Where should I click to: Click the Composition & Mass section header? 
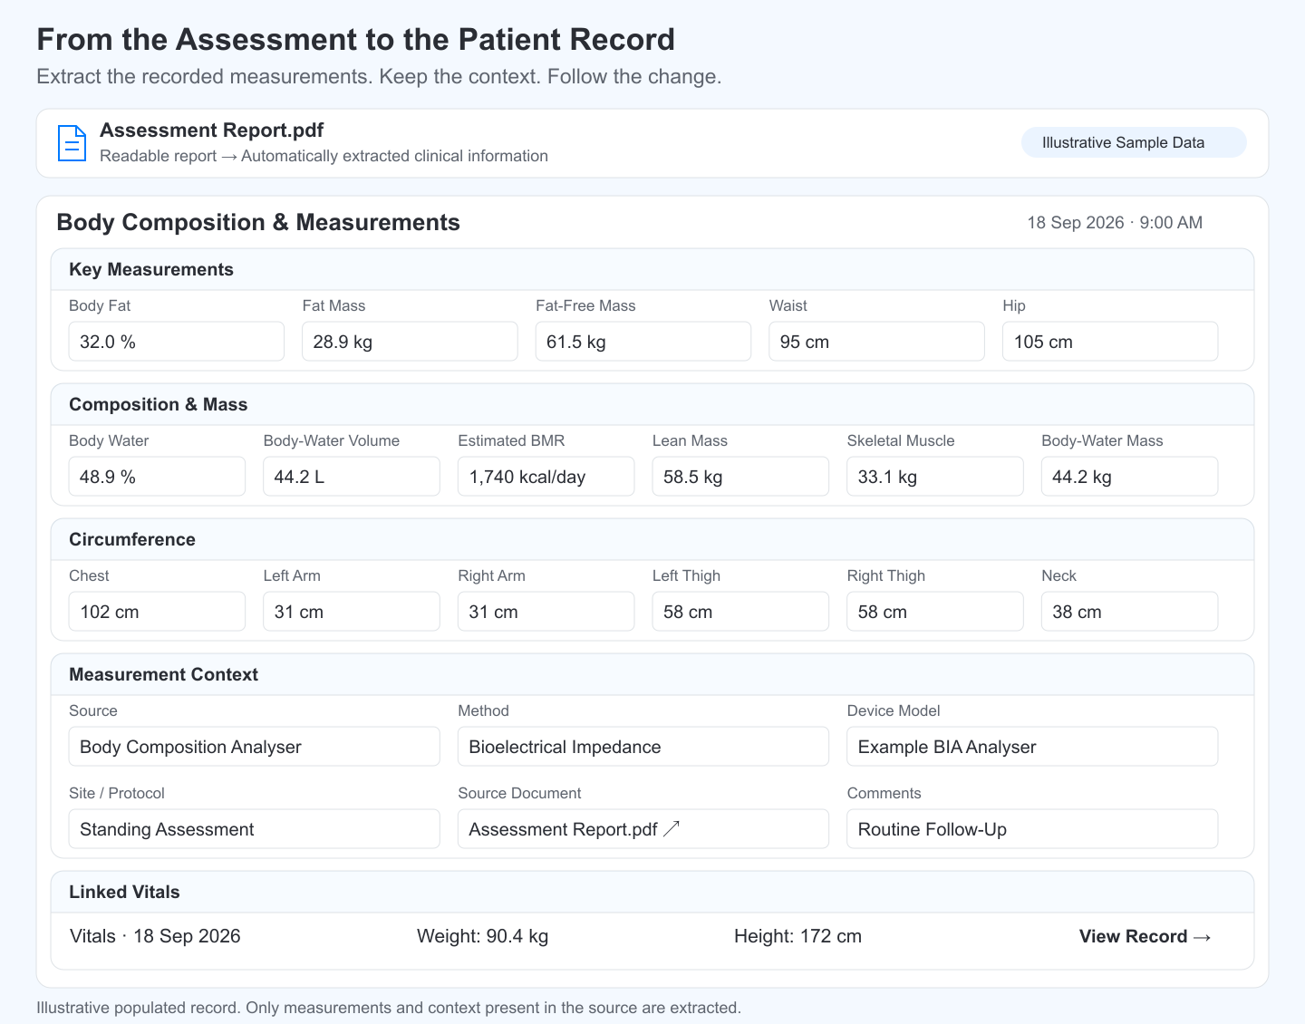(652, 404)
